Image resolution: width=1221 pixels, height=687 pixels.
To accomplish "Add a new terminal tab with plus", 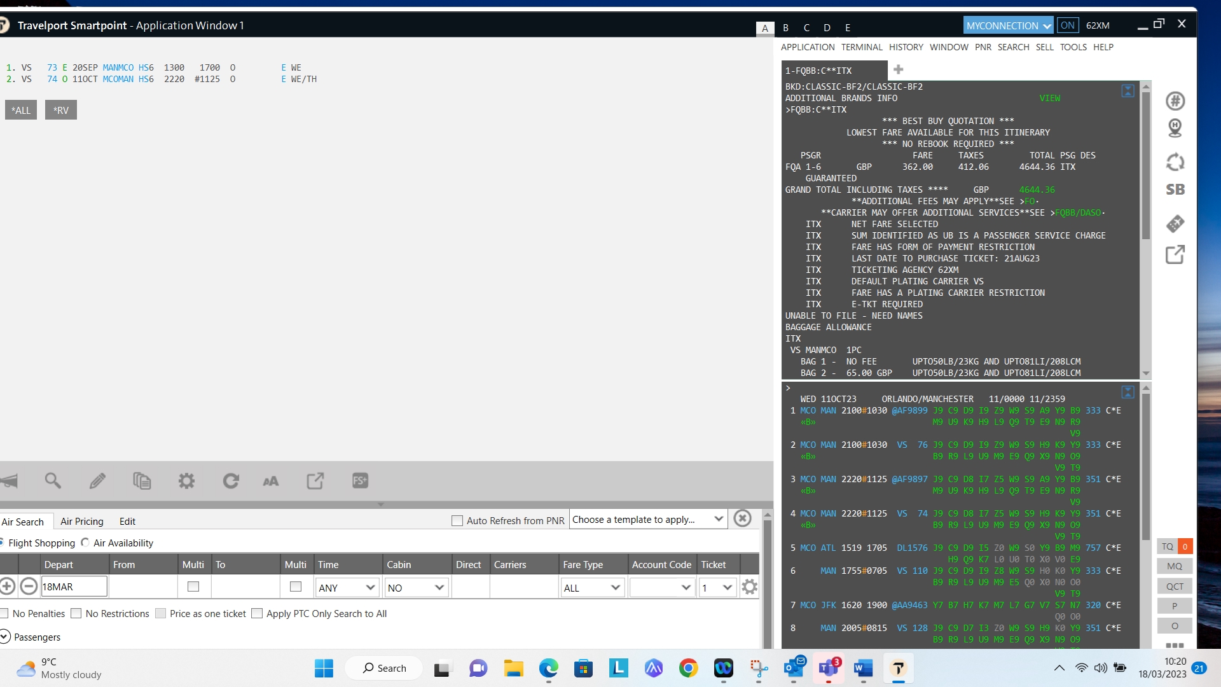I will [899, 69].
